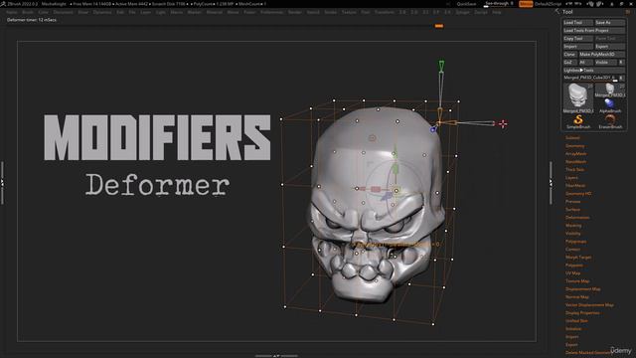Expand the Polygroups sub-palette
The image size is (636, 358).
(576, 242)
